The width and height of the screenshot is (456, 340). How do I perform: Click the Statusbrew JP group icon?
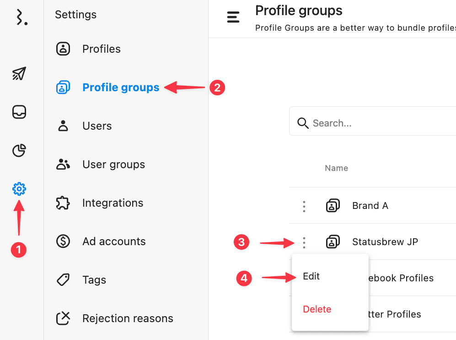[x=333, y=241]
